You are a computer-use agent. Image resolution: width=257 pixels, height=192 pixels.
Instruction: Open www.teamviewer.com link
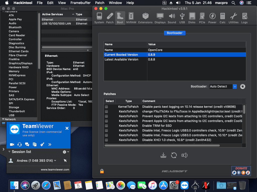point(55,170)
